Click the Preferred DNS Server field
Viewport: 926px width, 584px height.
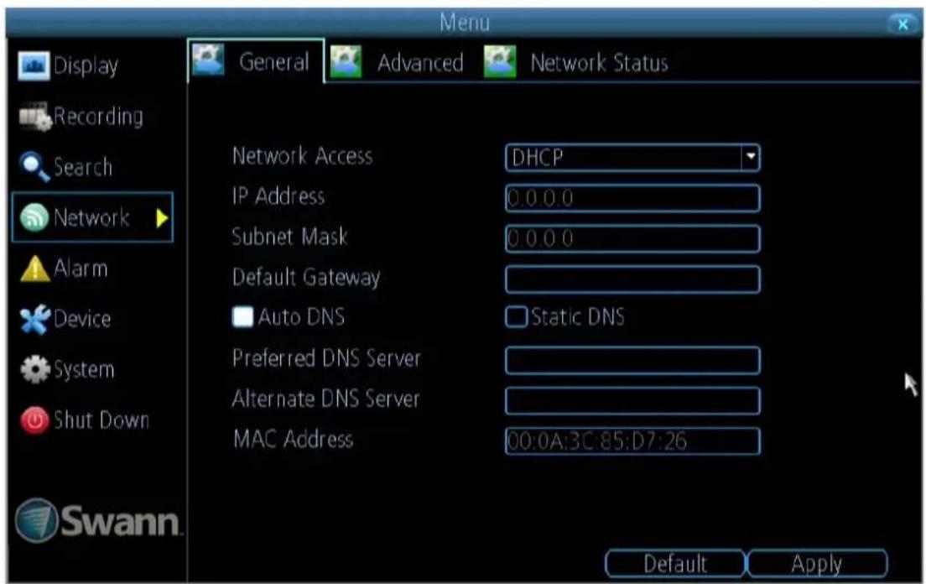[632, 360]
